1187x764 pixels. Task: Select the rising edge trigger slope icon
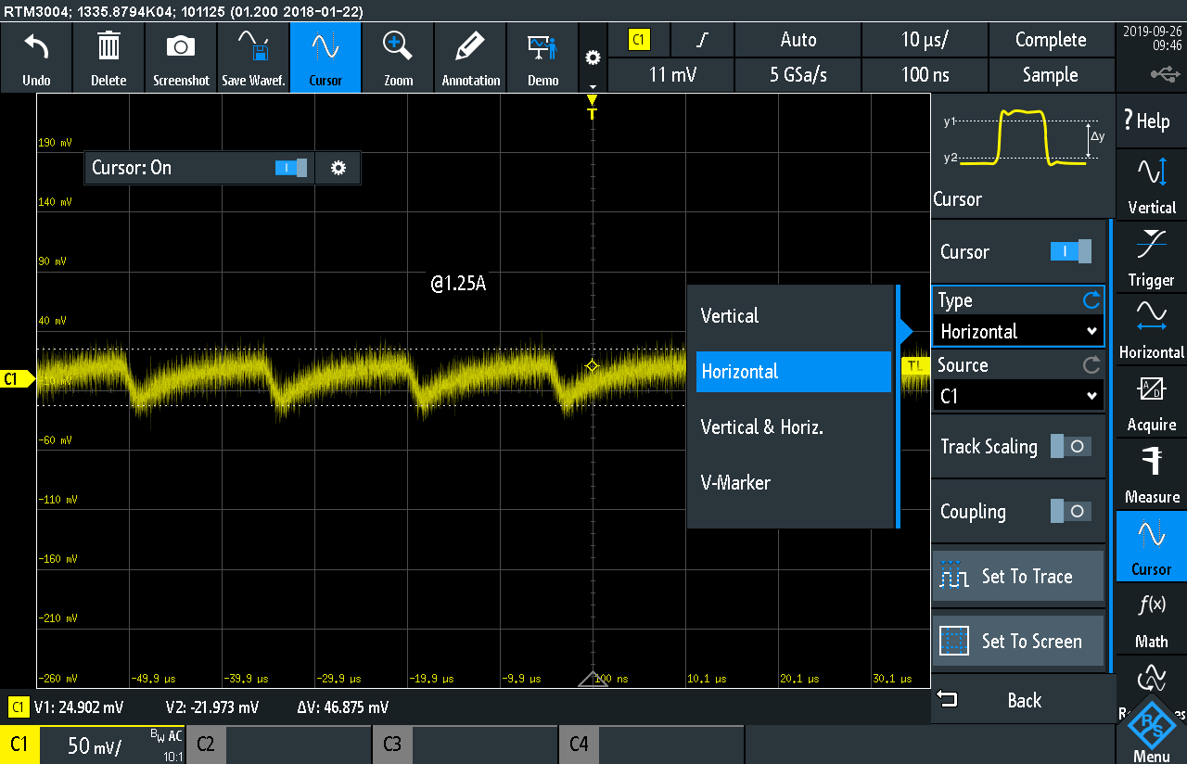click(x=703, y=40)
